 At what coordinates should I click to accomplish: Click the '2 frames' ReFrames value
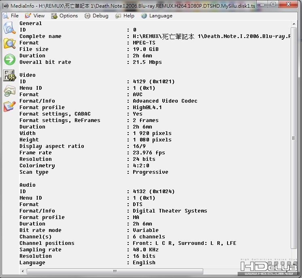pyautogui.click(x=146, y=120)
